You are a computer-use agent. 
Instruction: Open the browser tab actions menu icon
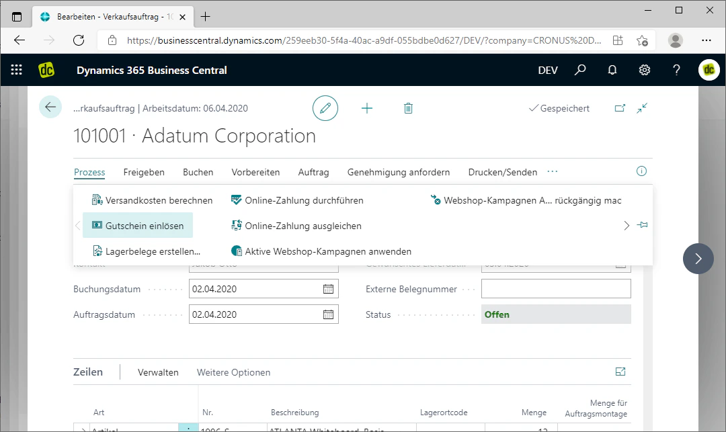pos(17,17)
